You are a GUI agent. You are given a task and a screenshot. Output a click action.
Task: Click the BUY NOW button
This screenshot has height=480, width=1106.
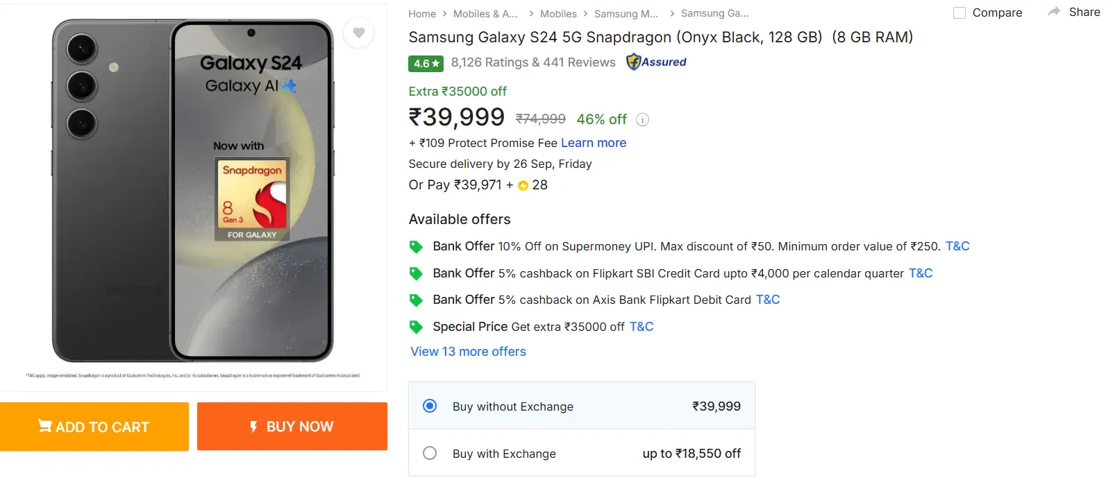click(x=292, y=426)
